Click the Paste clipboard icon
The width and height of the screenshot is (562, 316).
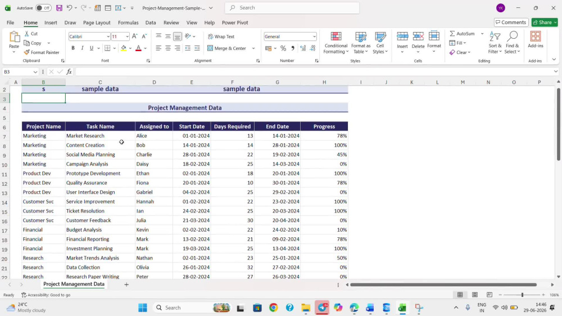point(14,37)
